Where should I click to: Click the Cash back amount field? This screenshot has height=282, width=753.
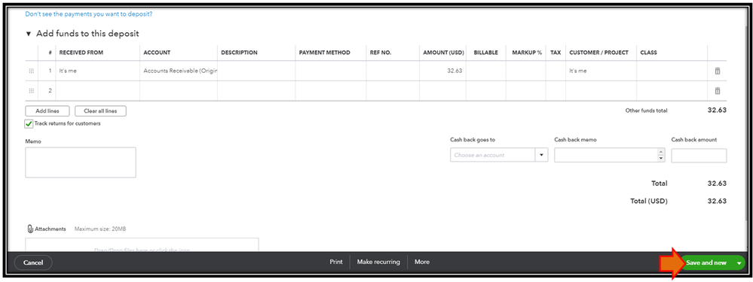pos(699,156)
